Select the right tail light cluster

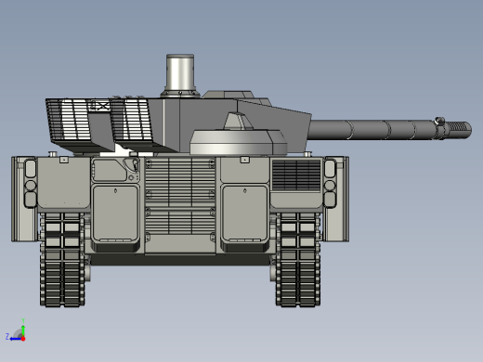(x=330, y=184)
